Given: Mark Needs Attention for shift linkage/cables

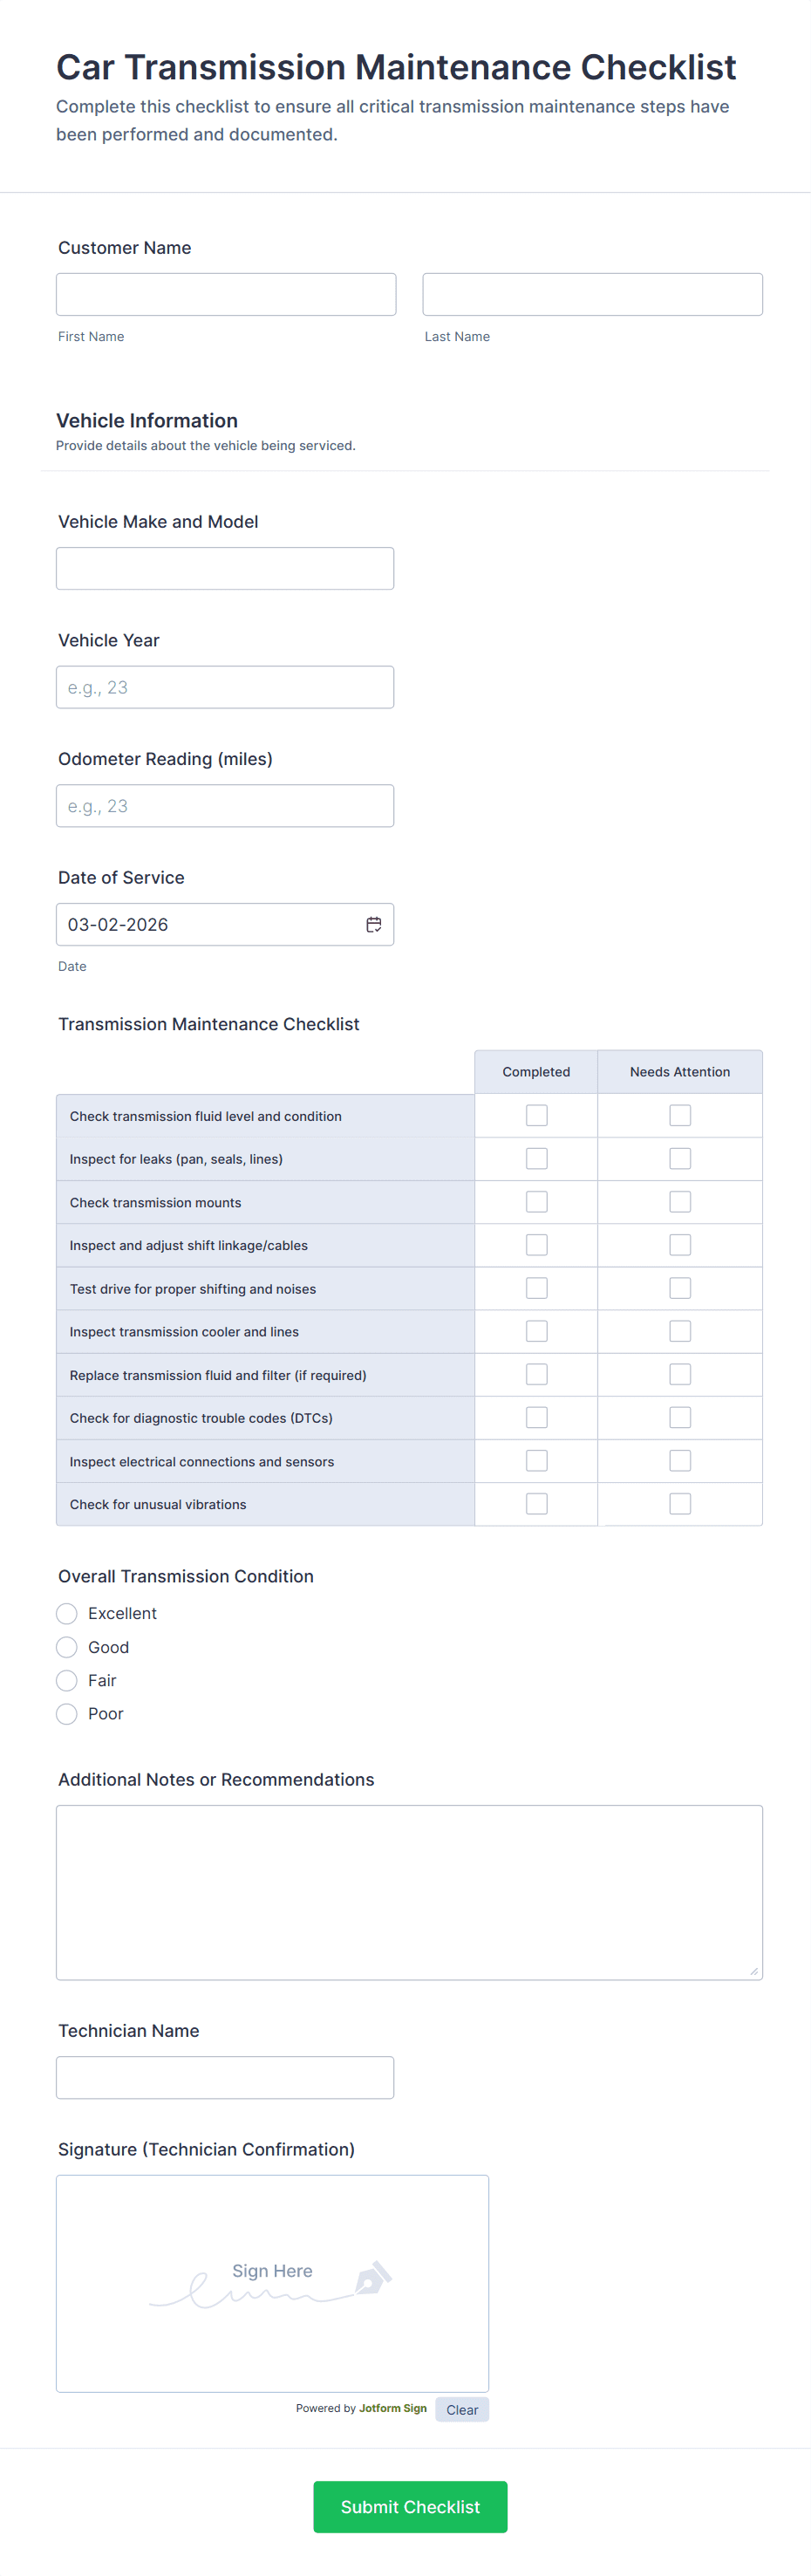Looking at the screenshot, I should coord(680,1245).
